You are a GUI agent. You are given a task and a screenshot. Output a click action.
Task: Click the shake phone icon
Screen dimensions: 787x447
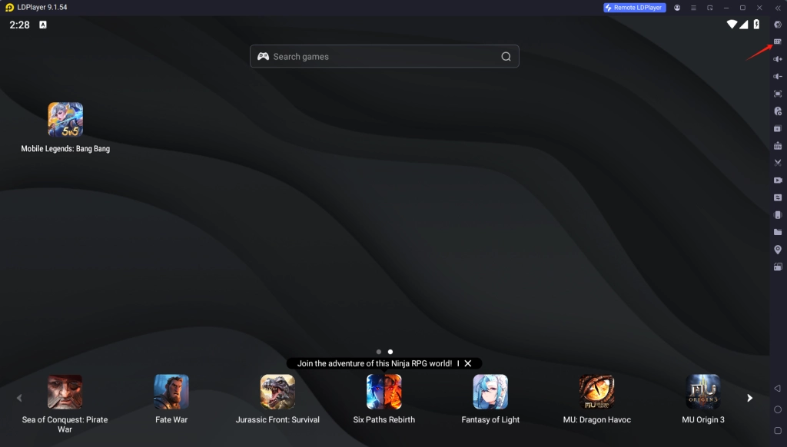click(778, 215)
